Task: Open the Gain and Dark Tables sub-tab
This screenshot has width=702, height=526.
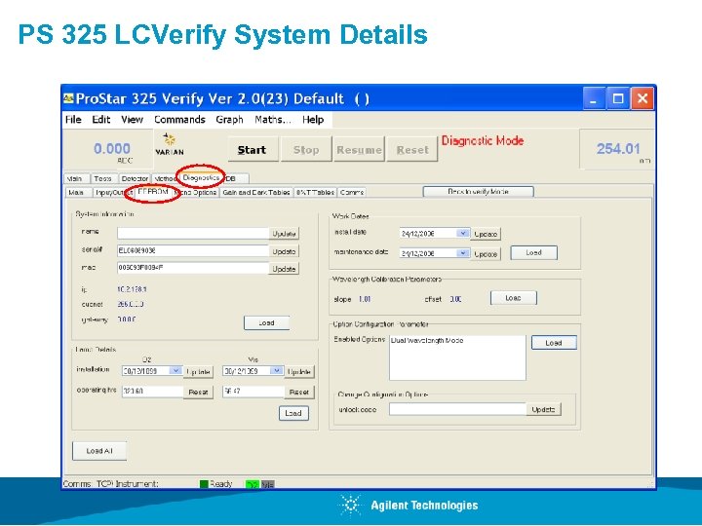Action: pyautogui.click(x=256, y=192)
